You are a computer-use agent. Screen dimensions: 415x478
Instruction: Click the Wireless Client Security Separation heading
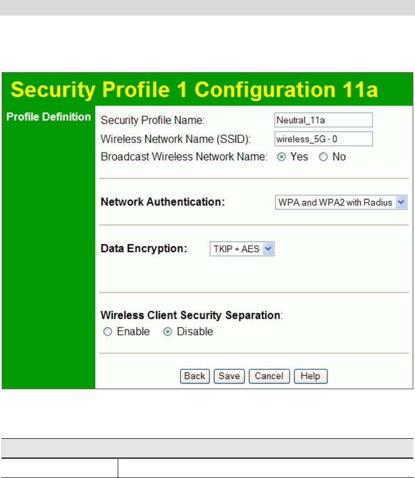coord(192,315)
